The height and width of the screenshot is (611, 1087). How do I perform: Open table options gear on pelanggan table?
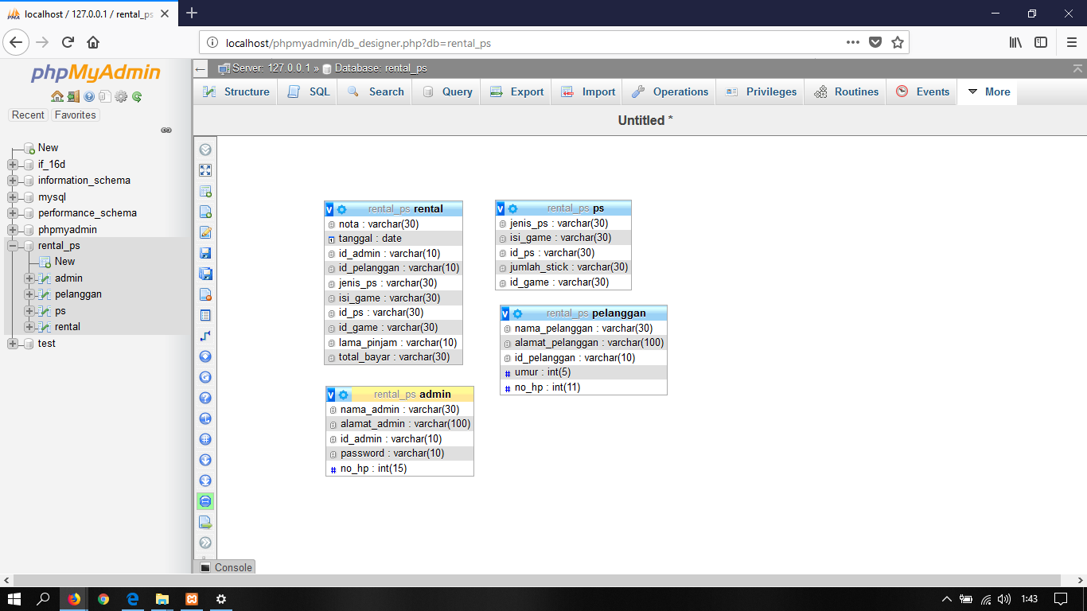click(516, 313)
